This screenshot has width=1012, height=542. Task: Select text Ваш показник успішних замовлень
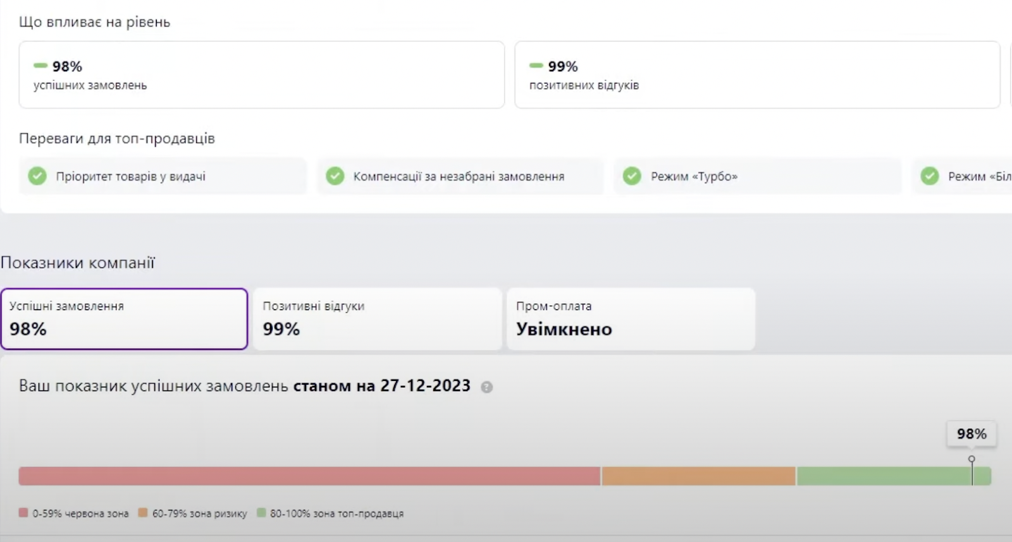154,386
